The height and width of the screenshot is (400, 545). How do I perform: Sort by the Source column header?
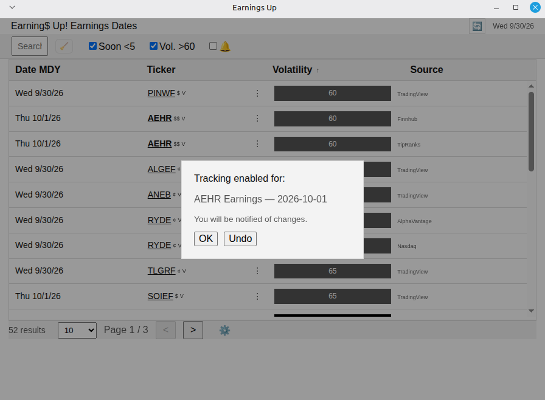tap(426, 69)
